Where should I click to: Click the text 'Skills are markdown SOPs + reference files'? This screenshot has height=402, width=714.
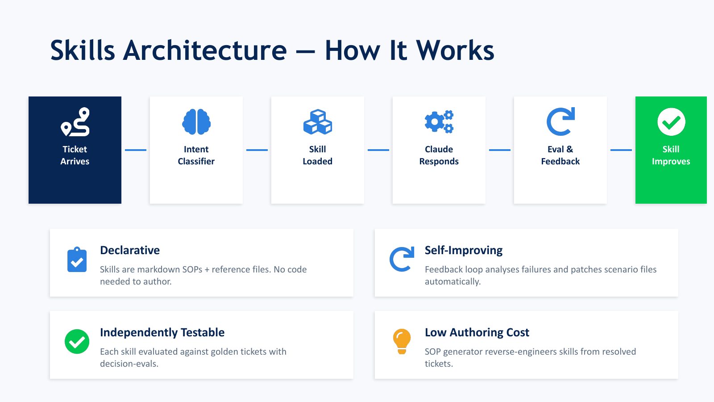pyautogui.click(x=185, y=269)
